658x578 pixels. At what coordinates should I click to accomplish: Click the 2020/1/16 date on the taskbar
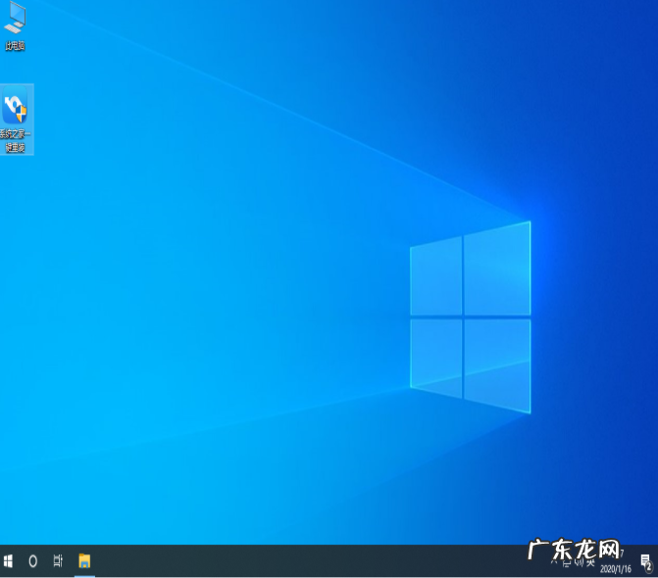tap(615, 569)
